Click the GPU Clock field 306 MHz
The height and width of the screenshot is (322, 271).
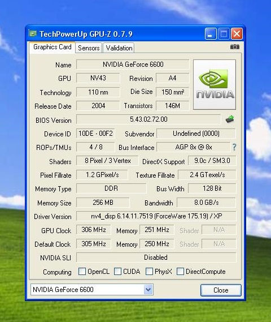tap(94, 230)
